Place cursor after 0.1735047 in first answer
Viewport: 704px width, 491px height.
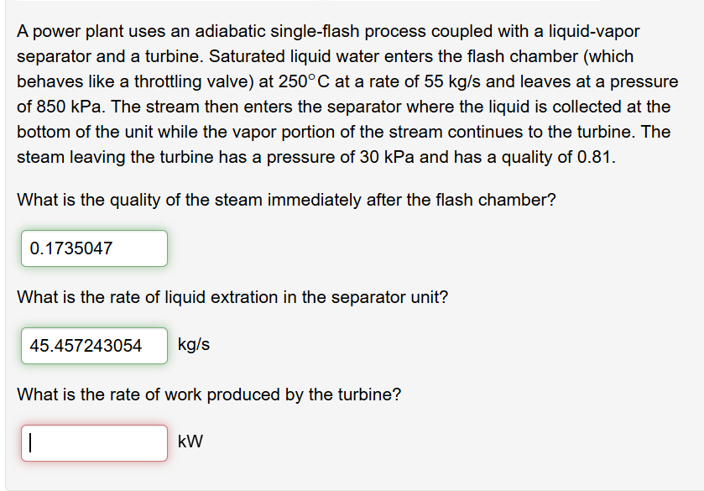tap(119, 248)
